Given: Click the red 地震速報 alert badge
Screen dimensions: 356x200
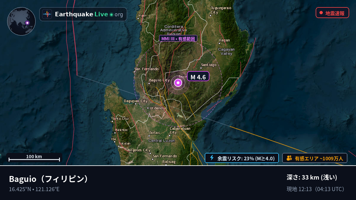Looking at the screenshot, I should [332, 13].
